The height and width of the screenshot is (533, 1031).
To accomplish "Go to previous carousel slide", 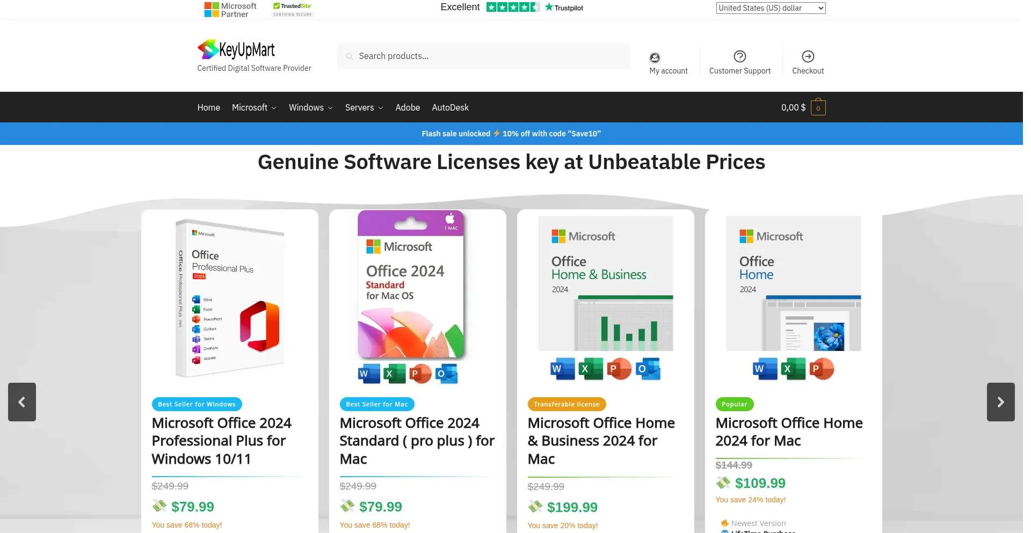I will tap(22, 402).
